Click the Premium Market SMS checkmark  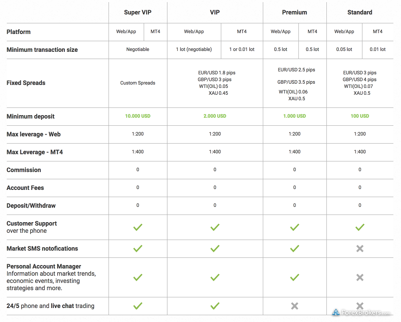295,249
